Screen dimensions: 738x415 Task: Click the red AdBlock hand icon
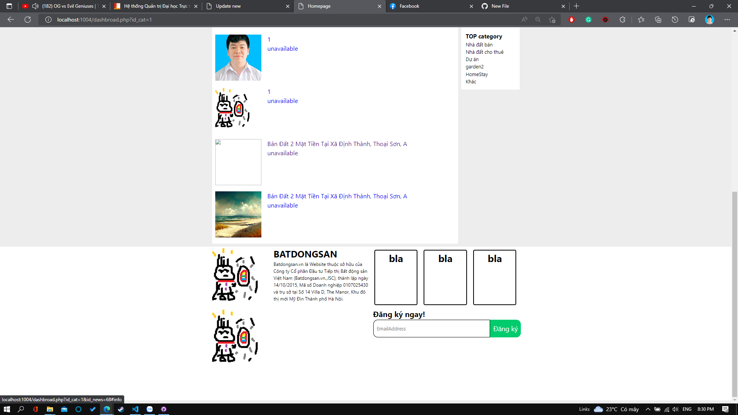pos(572,20)
